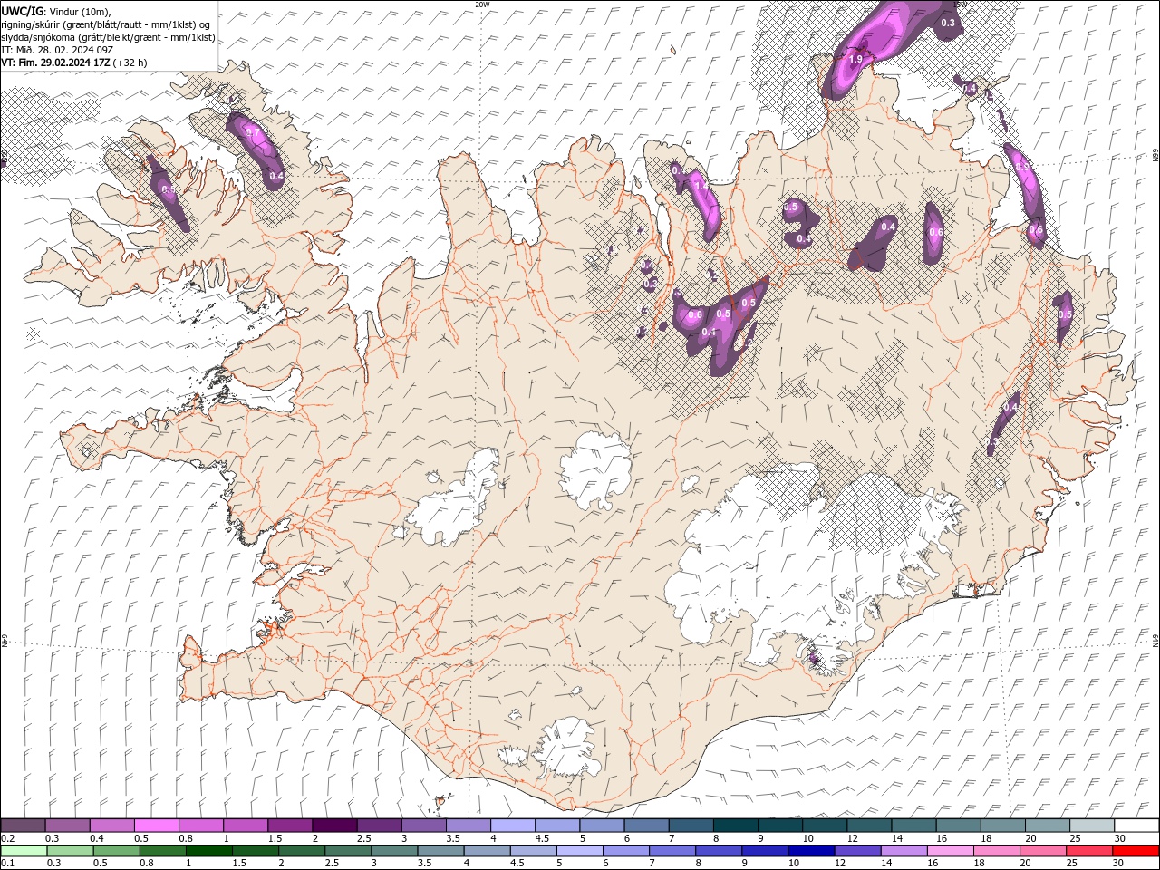Click the 'IT: Mið. 28. 02. 2024 09Z' line
This screenshot has height=870, width=1160.
(x=55, y=50)
